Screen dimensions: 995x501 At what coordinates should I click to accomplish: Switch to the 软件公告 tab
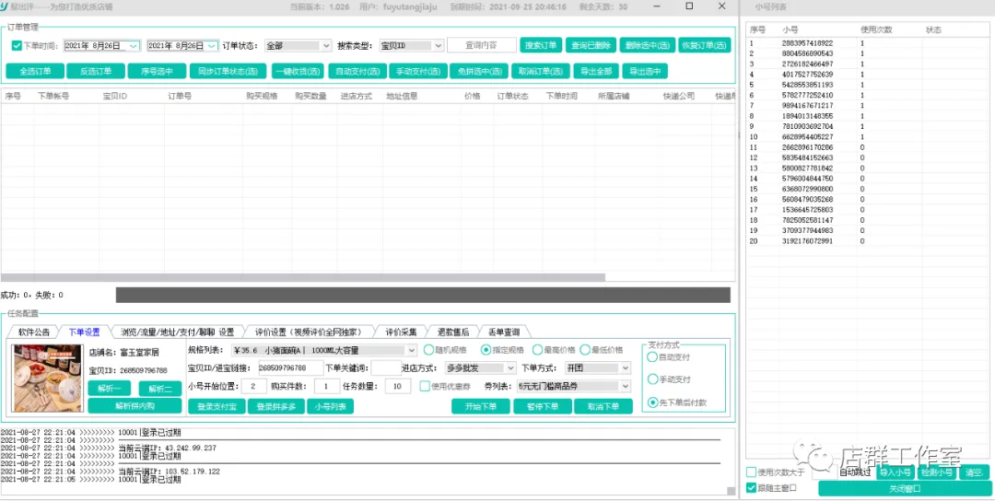point(33,332)
